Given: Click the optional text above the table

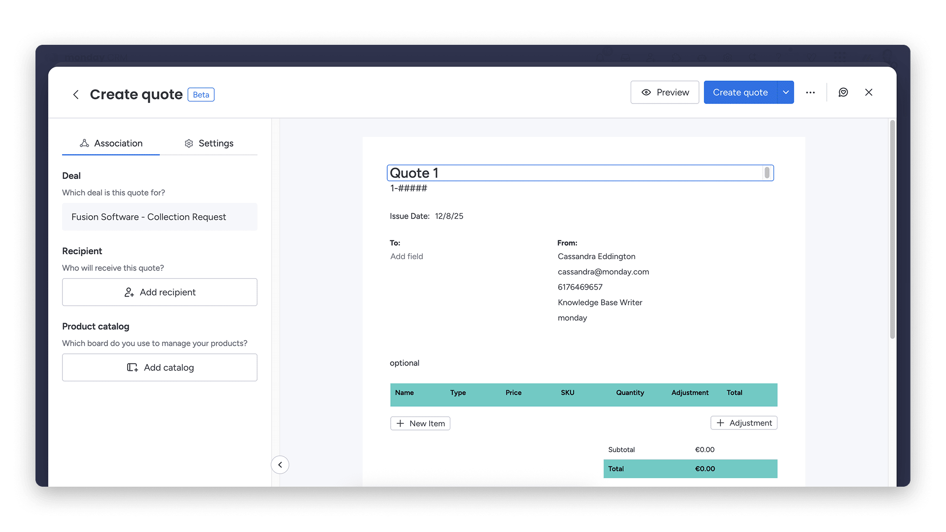Looking at the screenshot, I should point(405,363).
